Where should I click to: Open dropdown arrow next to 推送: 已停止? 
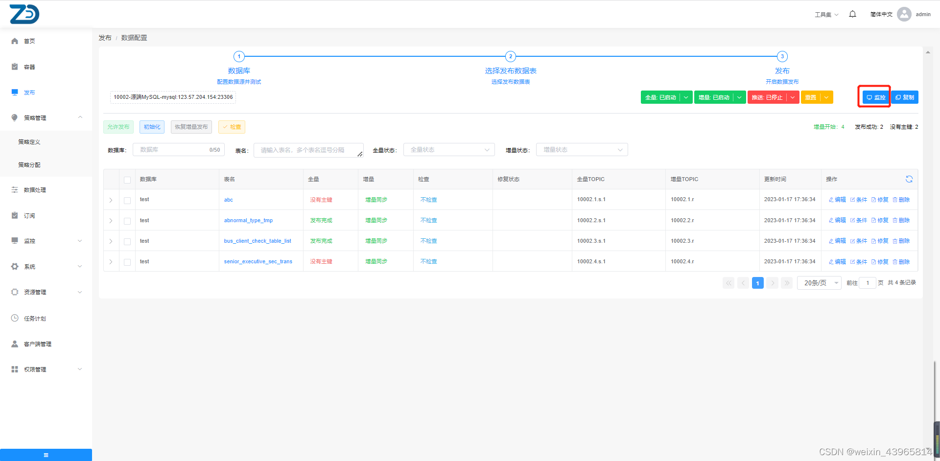pos(793,97)
